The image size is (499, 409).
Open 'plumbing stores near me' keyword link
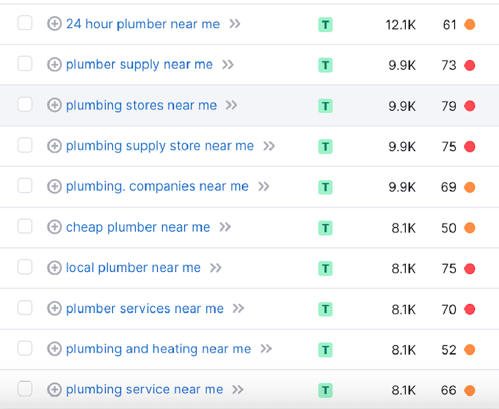pyautogui.click(x=141, y=106)
